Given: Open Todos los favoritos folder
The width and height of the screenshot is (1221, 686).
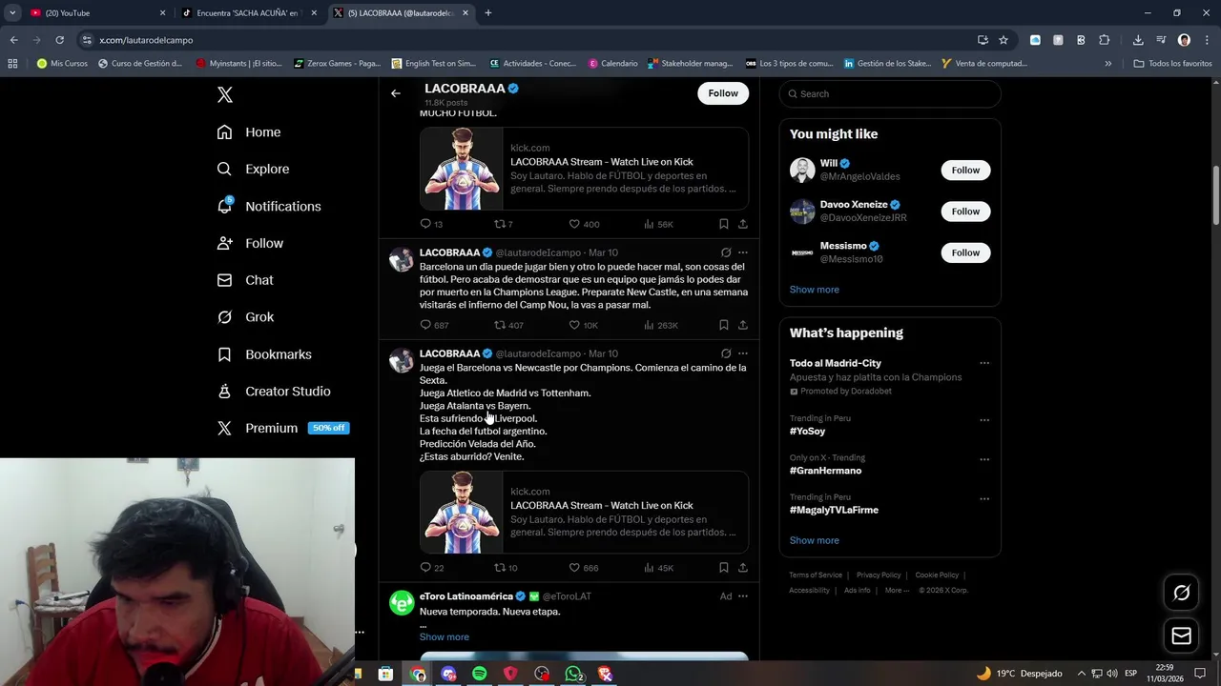Looking at the screenshot, I should 1172,64.
